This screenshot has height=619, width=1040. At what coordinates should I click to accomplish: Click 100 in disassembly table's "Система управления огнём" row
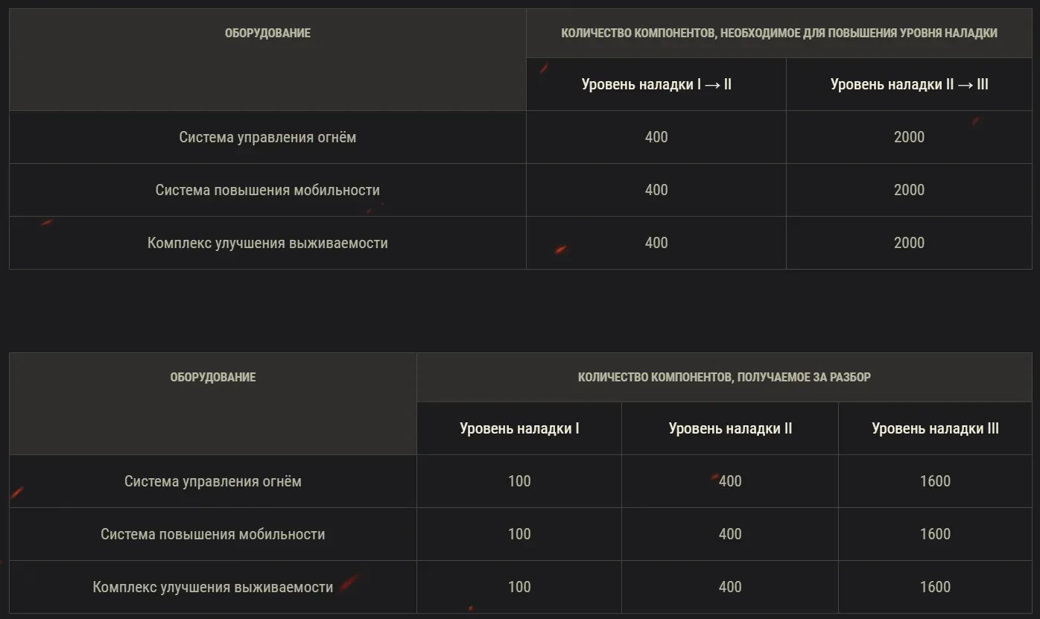[519, 481]
